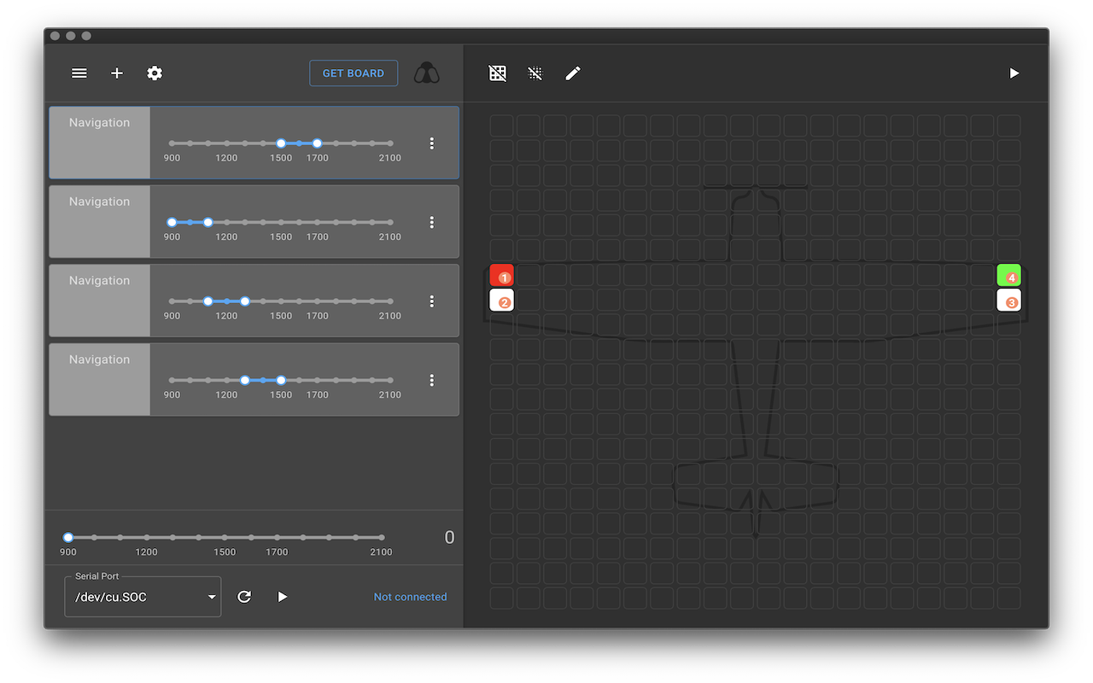Click the Not connected status link
Screen dimensions: 1093x683
point(410,597)
